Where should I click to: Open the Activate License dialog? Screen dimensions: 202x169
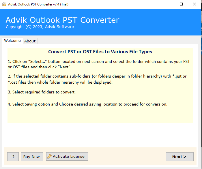pyautogui.click(x=67, y=157)
